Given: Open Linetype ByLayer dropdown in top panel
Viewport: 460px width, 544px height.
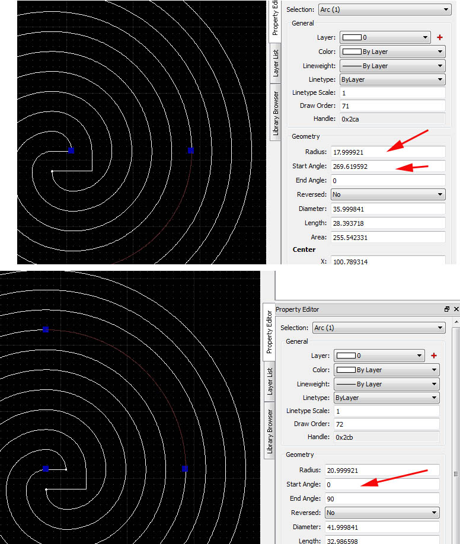Looking at the screenshot, I should click(x=392, y=79).
